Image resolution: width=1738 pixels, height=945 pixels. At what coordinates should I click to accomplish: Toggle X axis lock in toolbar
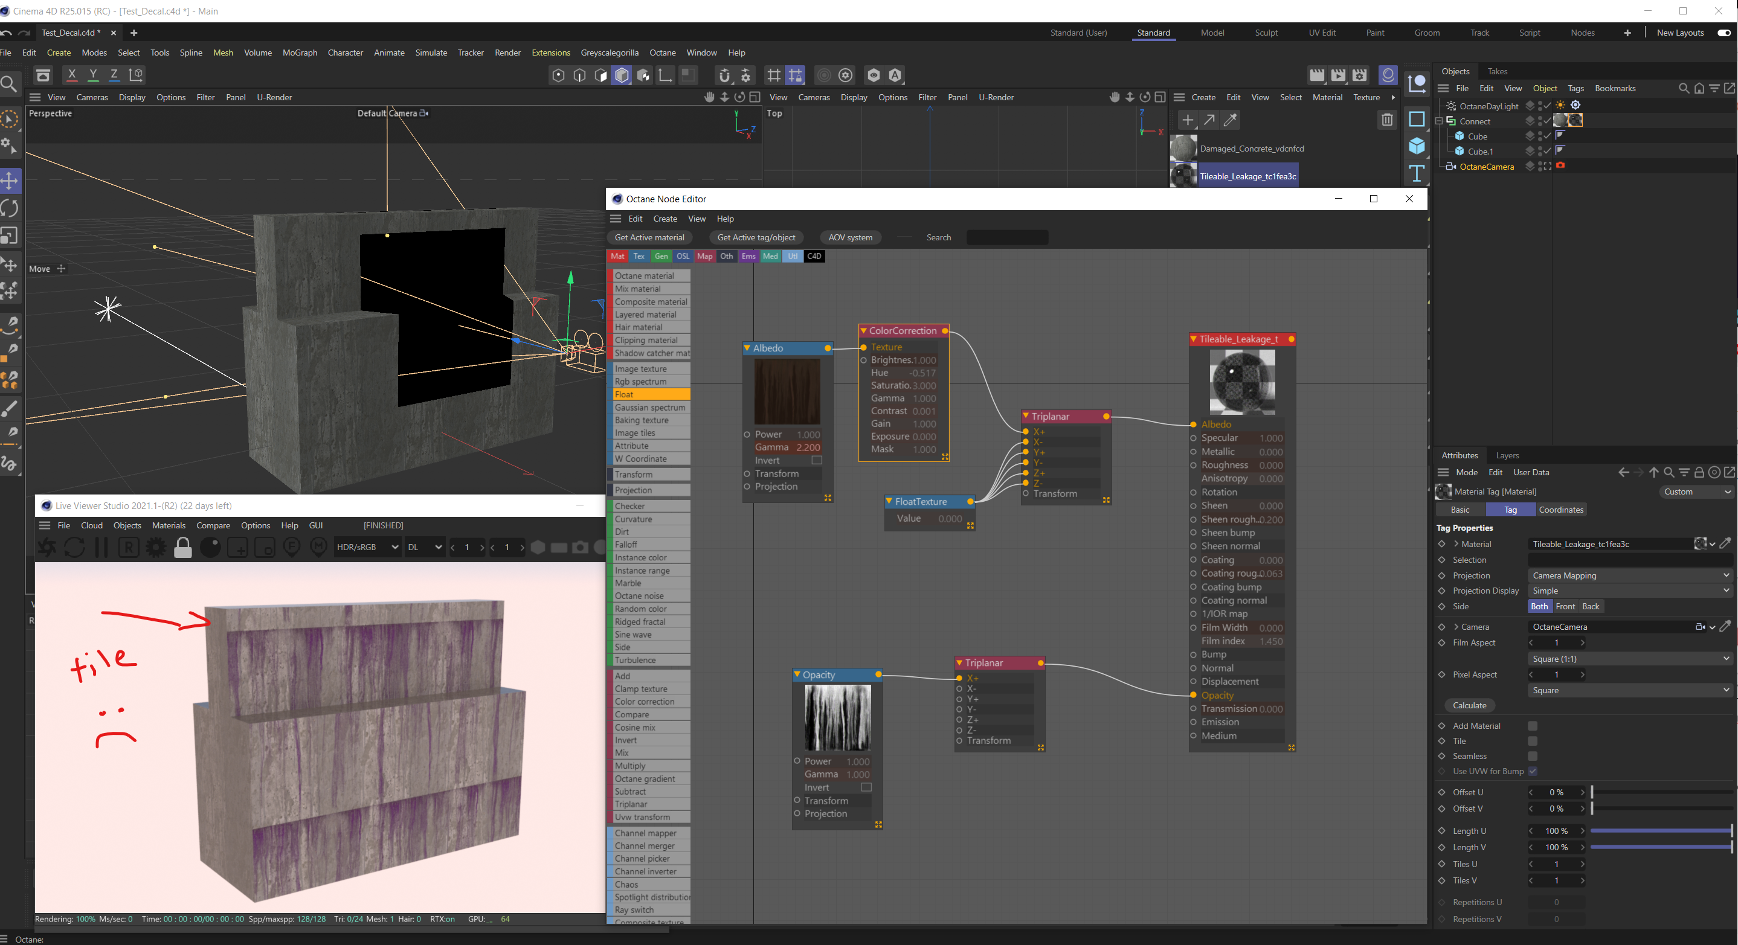click(71, 75)
